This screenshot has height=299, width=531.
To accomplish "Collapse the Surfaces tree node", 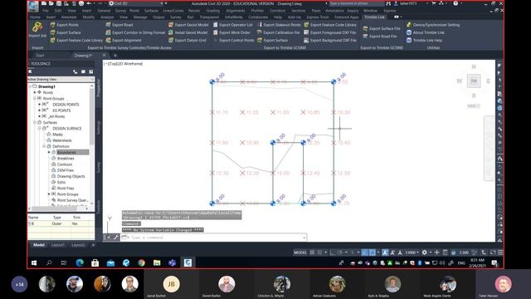I will coord(35,122).
